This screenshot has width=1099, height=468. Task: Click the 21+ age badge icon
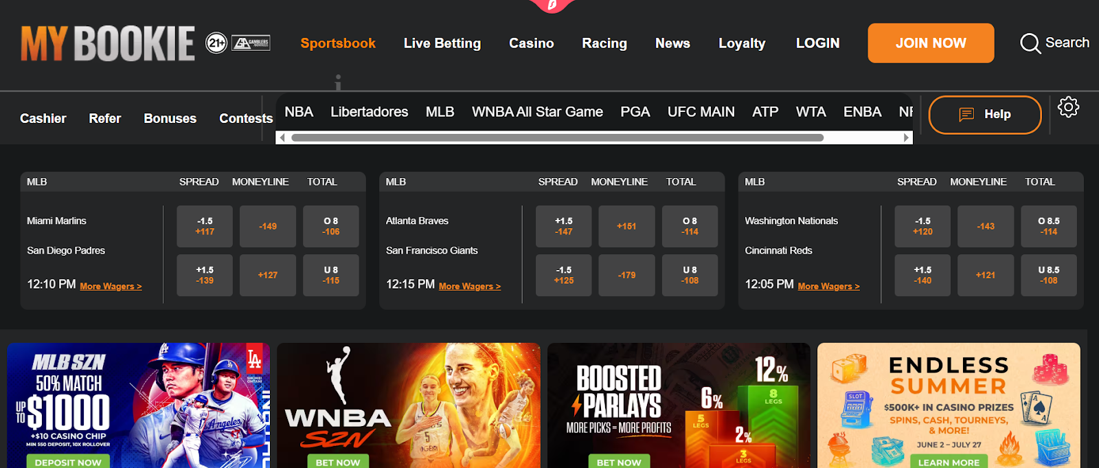coord(216,43)
